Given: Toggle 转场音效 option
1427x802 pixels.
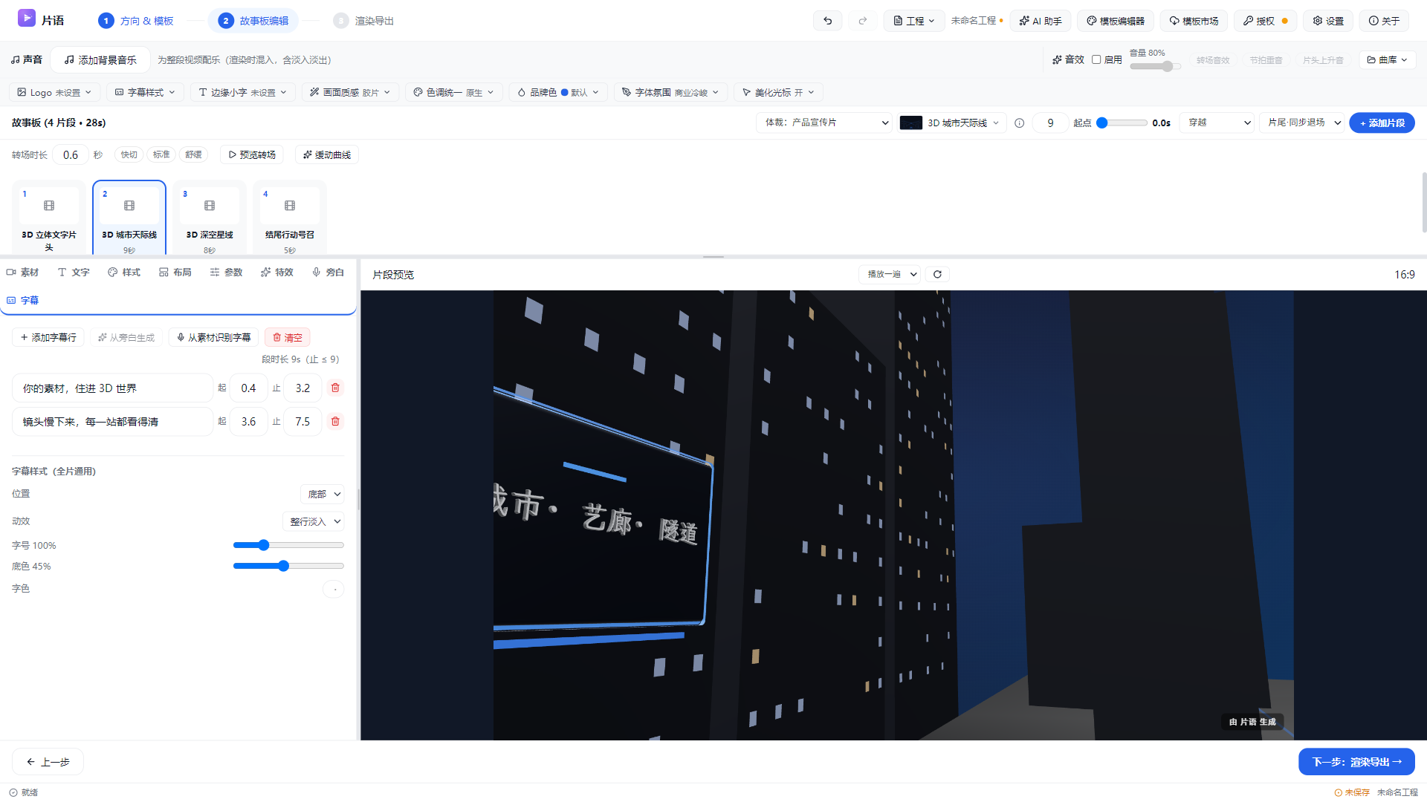Looking at the screenshot, I should click(1213, 60).
